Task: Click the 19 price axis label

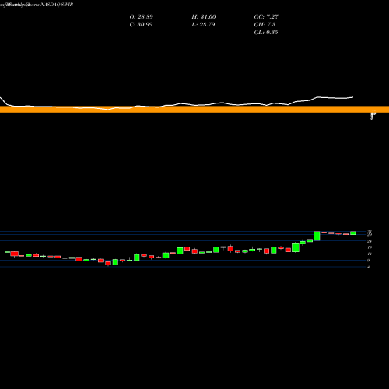Action: click(x=370, y=247)
